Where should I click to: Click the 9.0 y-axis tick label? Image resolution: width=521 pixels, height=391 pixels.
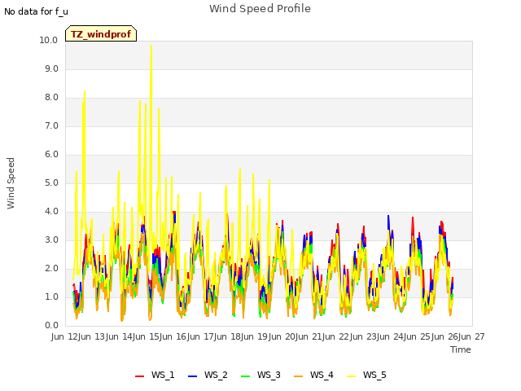pyautogui.click(x=51, y=68)
